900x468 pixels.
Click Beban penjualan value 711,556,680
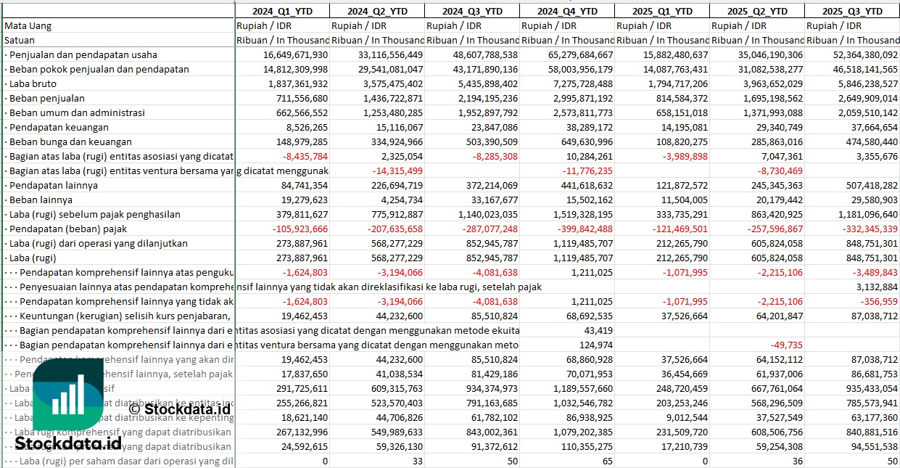point(302,98)
